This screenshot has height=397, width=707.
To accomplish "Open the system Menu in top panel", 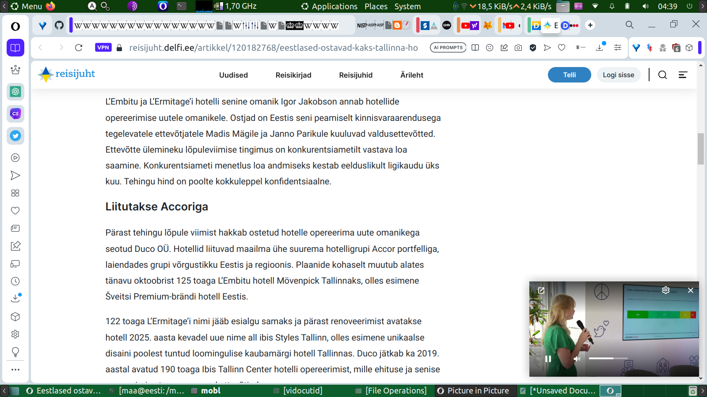I will point(27,6).
